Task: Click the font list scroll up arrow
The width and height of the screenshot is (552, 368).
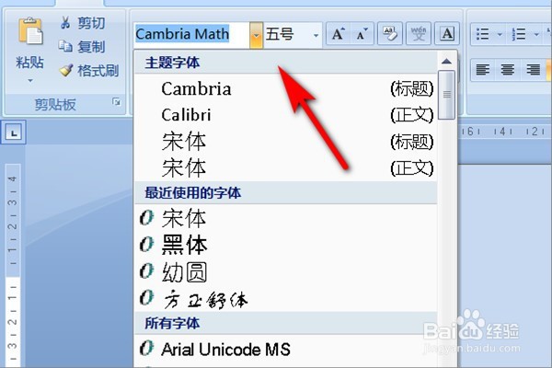Action: click(446, 62)
